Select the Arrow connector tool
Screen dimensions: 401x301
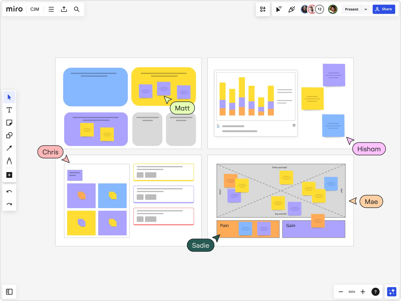point(9,148)
